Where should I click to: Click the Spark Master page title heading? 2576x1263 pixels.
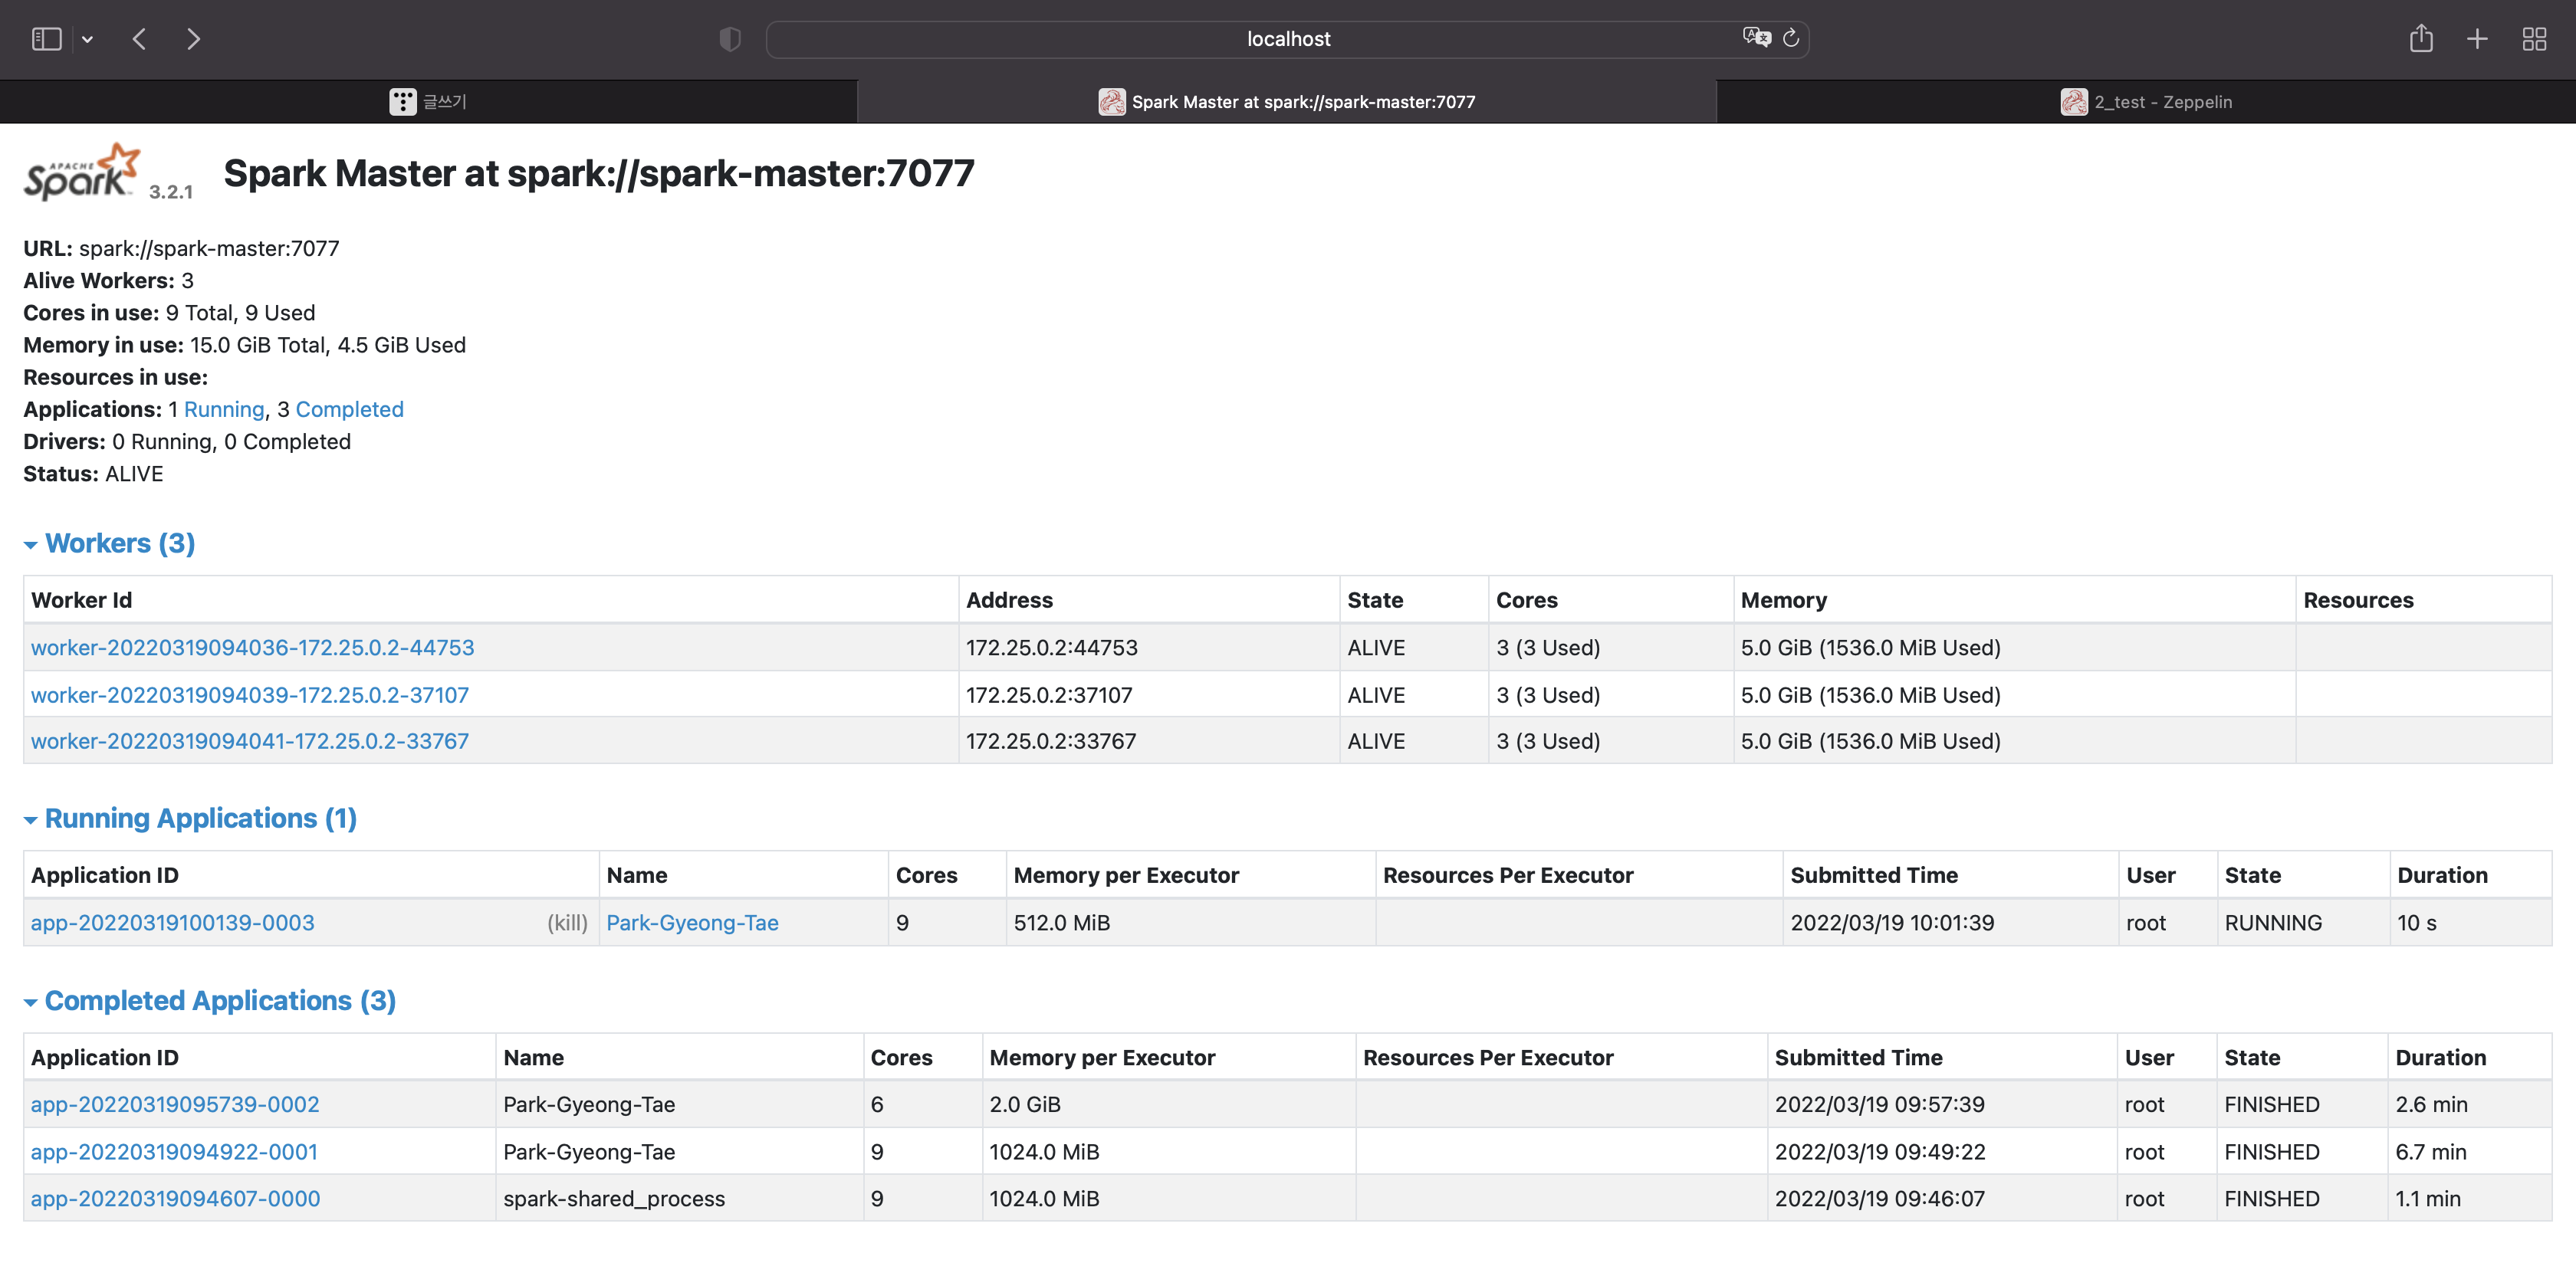598,173
